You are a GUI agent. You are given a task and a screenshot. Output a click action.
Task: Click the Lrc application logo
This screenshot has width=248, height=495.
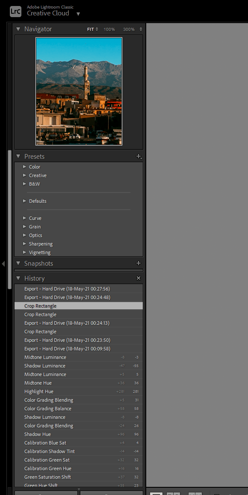[x=15, y=12]
